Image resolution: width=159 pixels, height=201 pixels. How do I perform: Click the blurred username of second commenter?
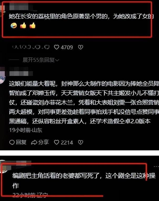(x=21, y=73)
